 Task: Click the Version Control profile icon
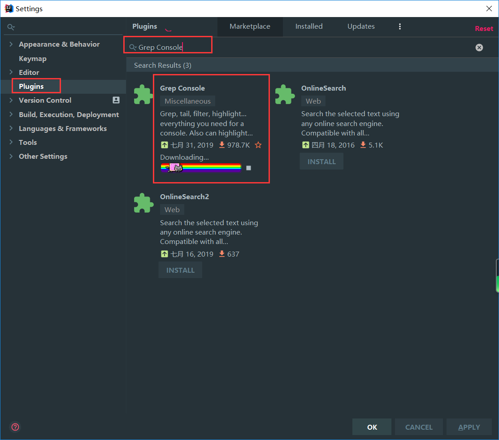point(116,100)
